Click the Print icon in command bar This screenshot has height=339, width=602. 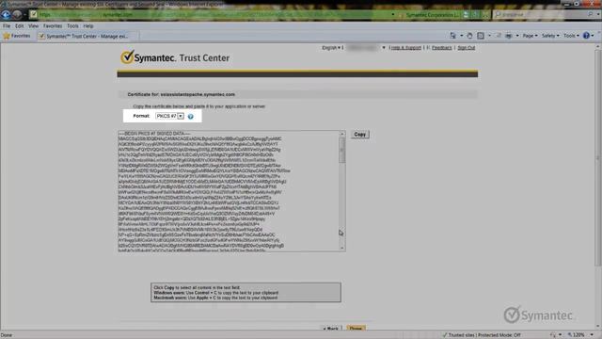point(509,36)
